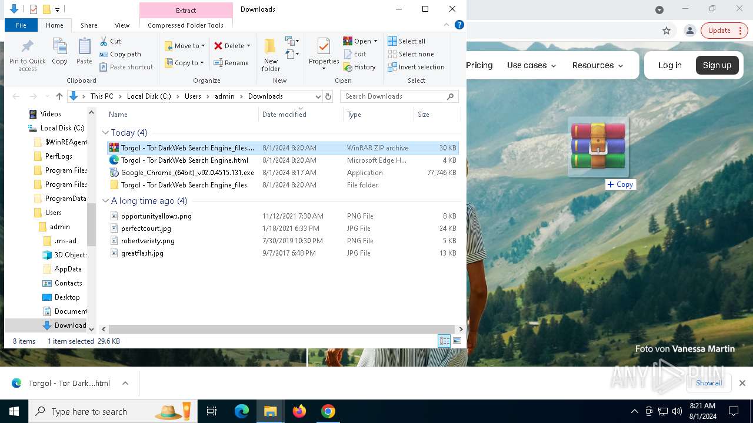Switch to the Share ribbon tab

89,25
